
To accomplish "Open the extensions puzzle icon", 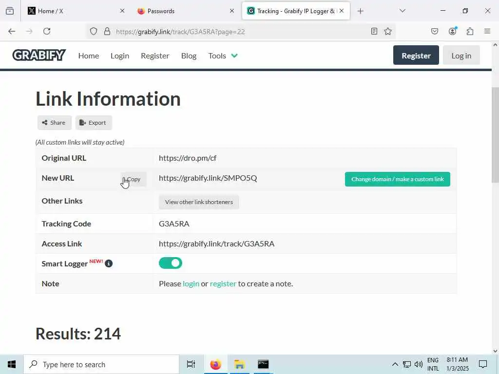I will 470,31.
